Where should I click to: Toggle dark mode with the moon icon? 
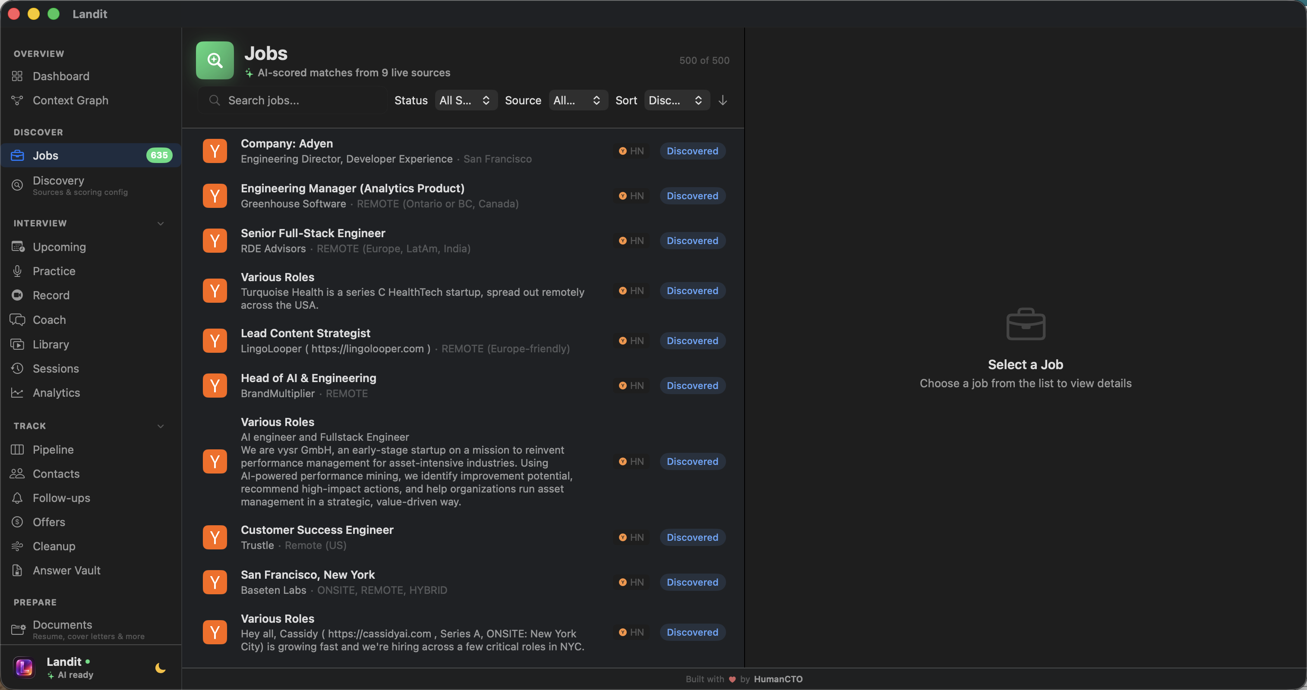coord(160,668)
